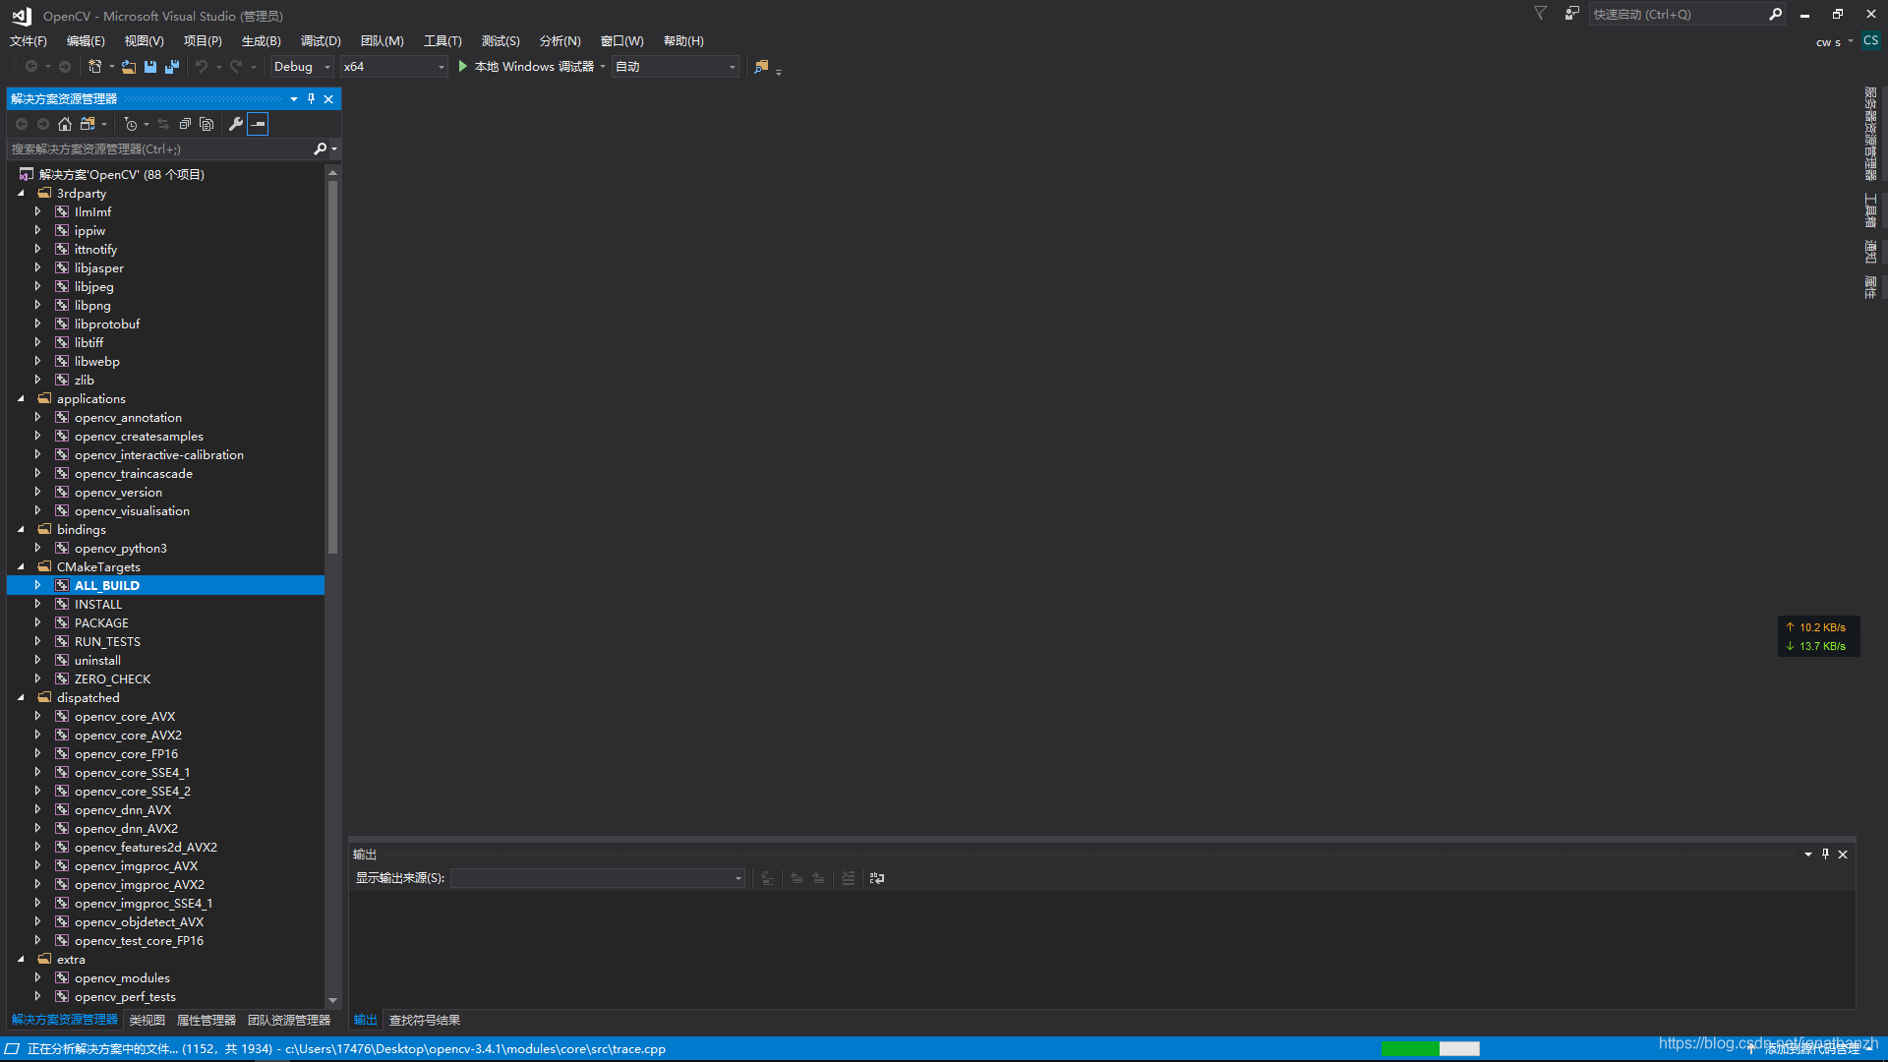This screenshot has width=1888, height=1062.
Task: Expand the ALL_BUILD project node
Action: [37, 585]
